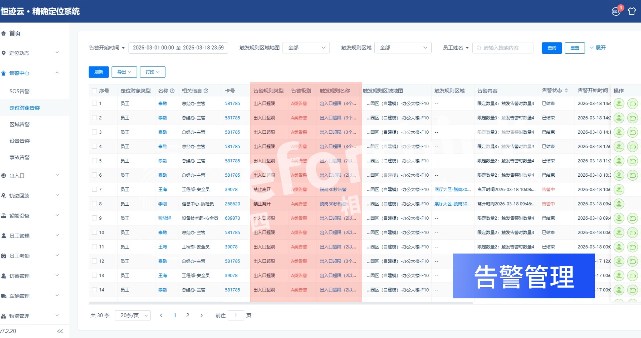Image resolution: width=641 pixels, height=338 pixels.
Task: Expand the 导出 export dropdown
Action: point(124,72)
